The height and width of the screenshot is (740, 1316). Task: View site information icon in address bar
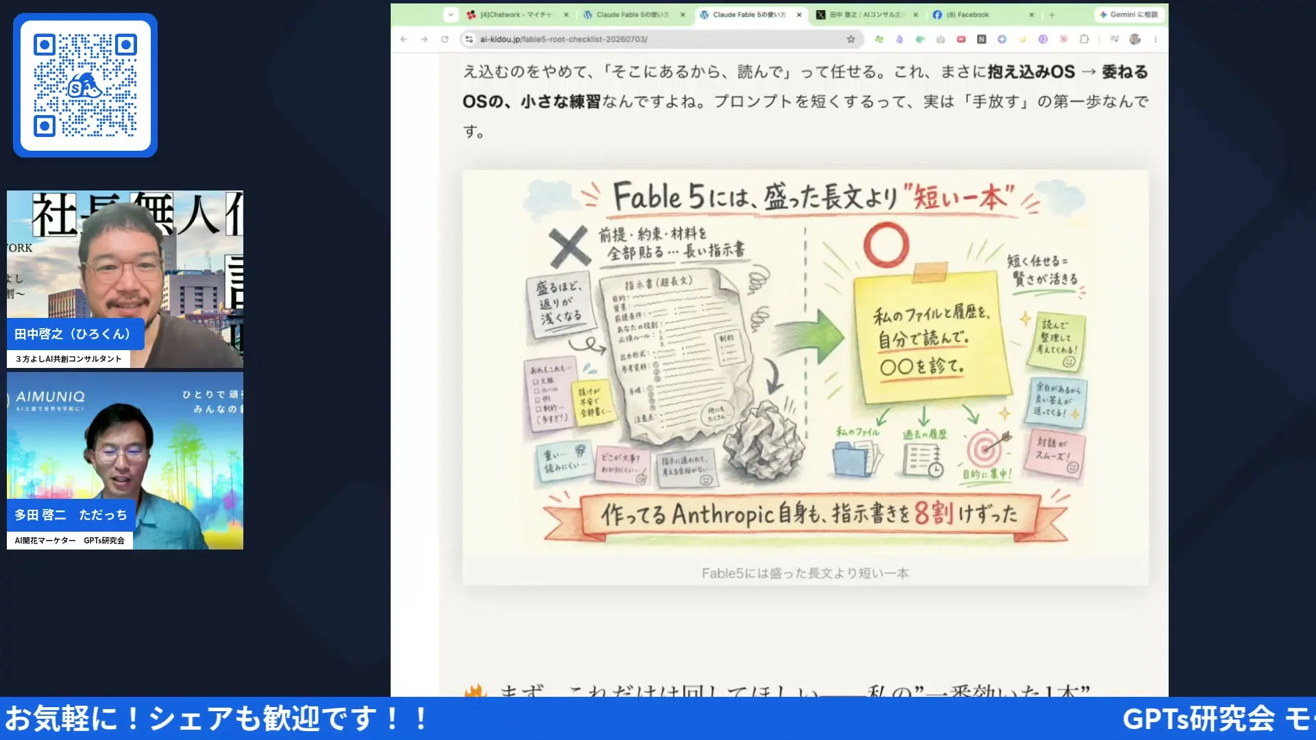pyautogui.click(x=469, y=39)
